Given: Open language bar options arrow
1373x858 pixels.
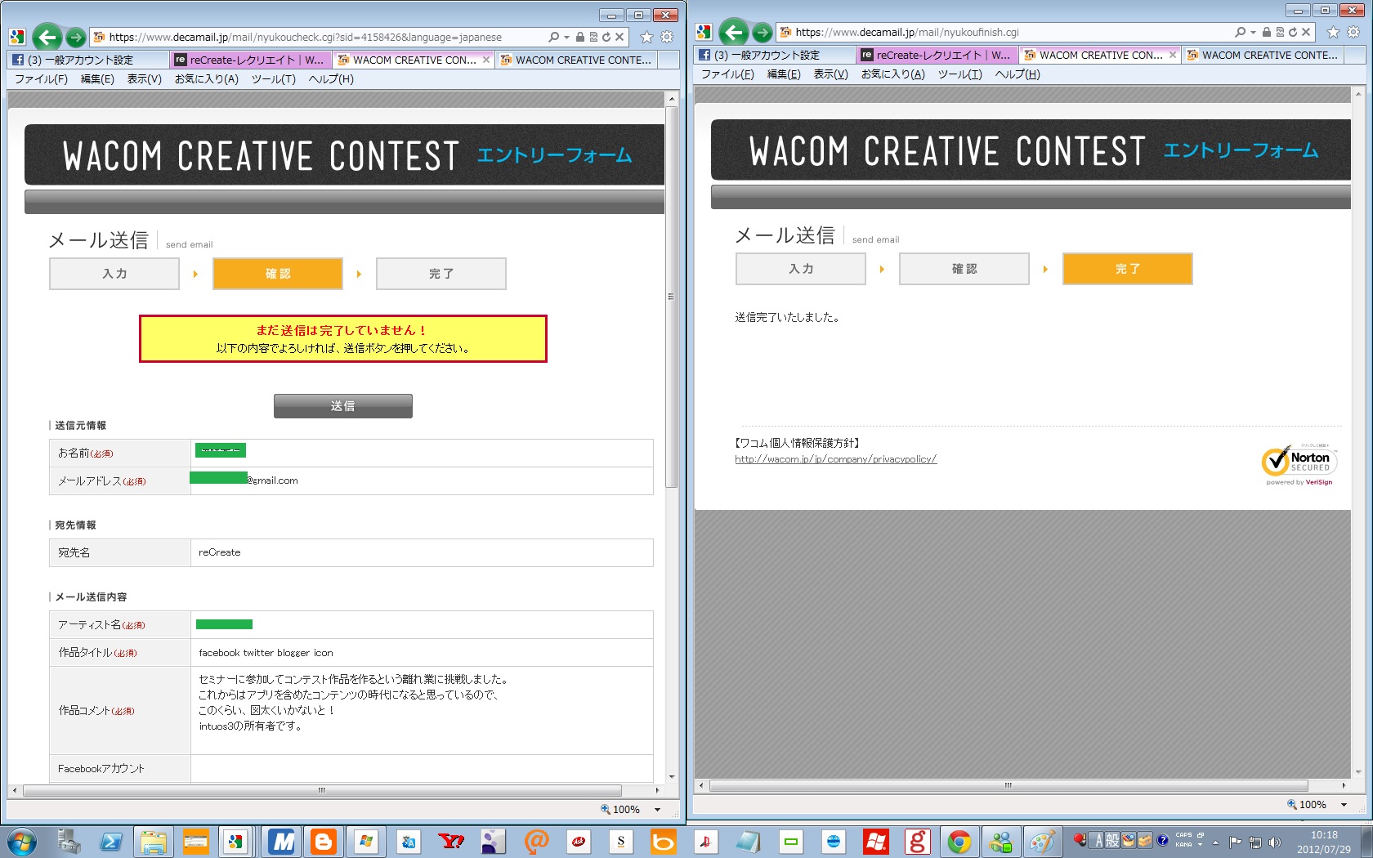Looking at the screenshot, I should [x=1200, y=845].
